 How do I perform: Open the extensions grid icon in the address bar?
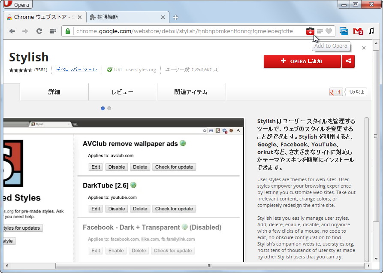320,31
